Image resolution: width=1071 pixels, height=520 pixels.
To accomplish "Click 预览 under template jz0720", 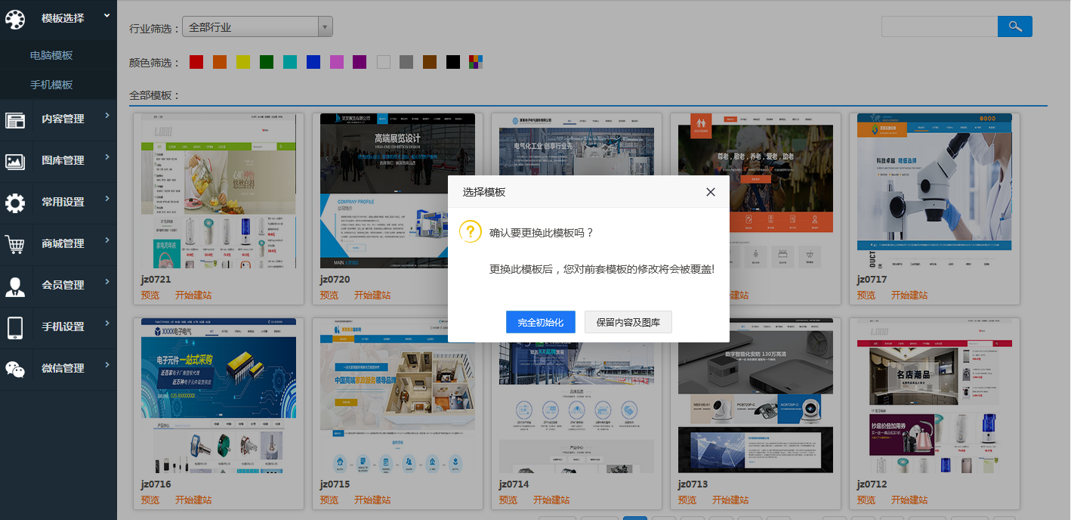I will (x=329, y=296).
